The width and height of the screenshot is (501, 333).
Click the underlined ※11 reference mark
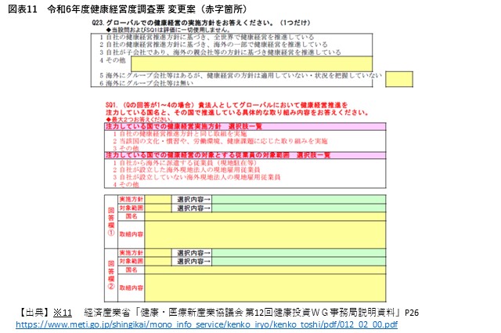coord(63,312)
